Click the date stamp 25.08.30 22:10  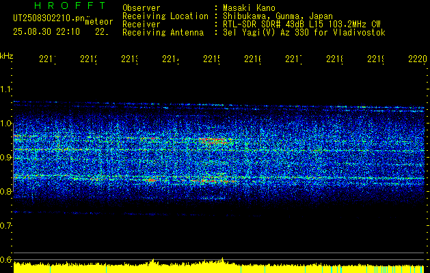tap(46, 32)
